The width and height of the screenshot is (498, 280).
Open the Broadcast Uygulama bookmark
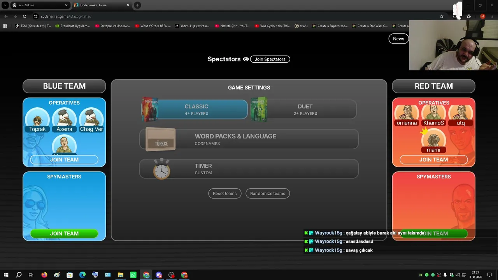pyautogui.click(x=72, y=26)
